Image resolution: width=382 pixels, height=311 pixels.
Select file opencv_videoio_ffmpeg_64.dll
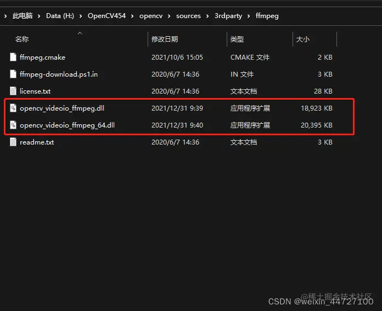(x=68, y=125)
